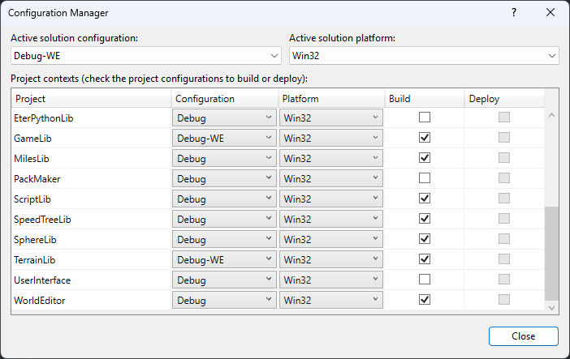The width and height of the screenshot is (570, 359).
Task: Sort by the Configuration column header
Action: (224, 99)
